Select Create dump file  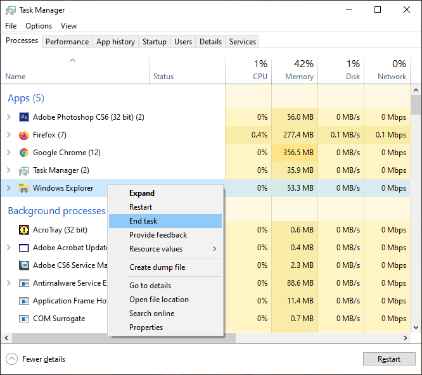165,267
